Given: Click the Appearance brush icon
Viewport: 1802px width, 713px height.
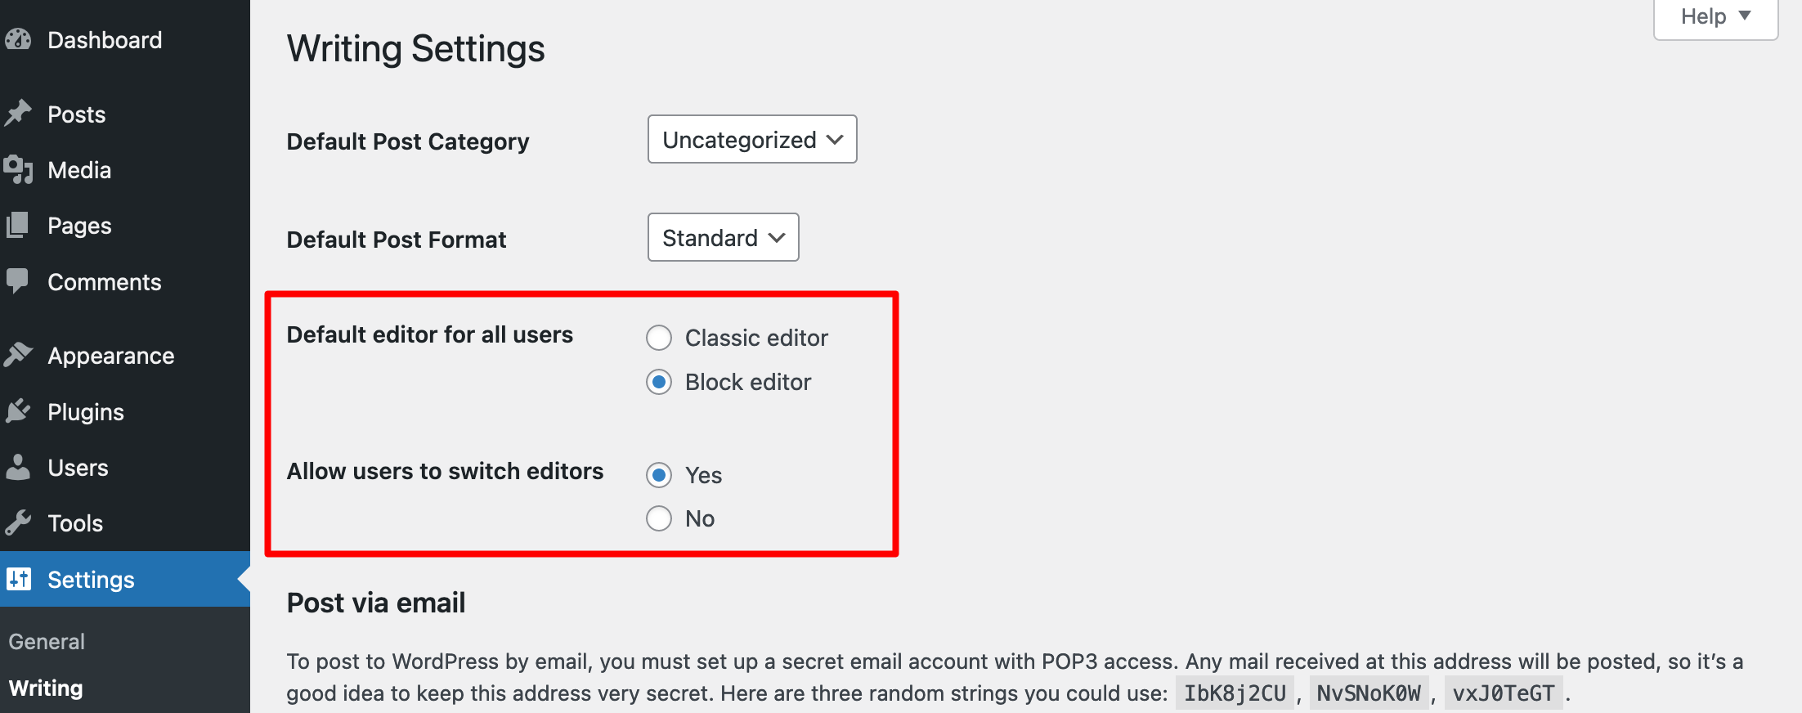Looking at the screenshot, I should [19, 355].
